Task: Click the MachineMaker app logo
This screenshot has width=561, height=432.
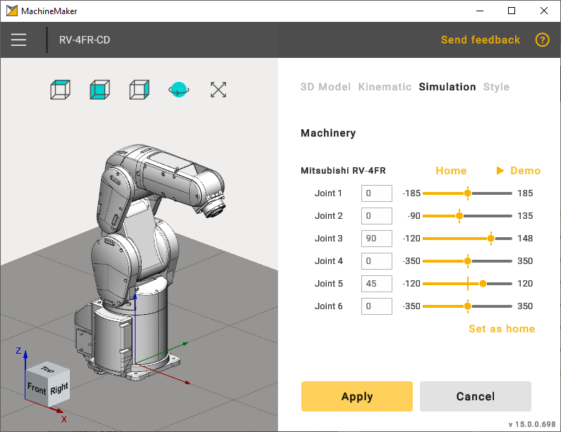Action: (12, 11)
